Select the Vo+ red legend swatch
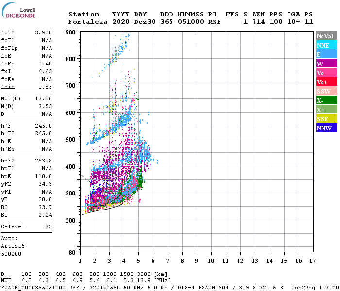Screen dimensions: 340x291 click(326, 82)
